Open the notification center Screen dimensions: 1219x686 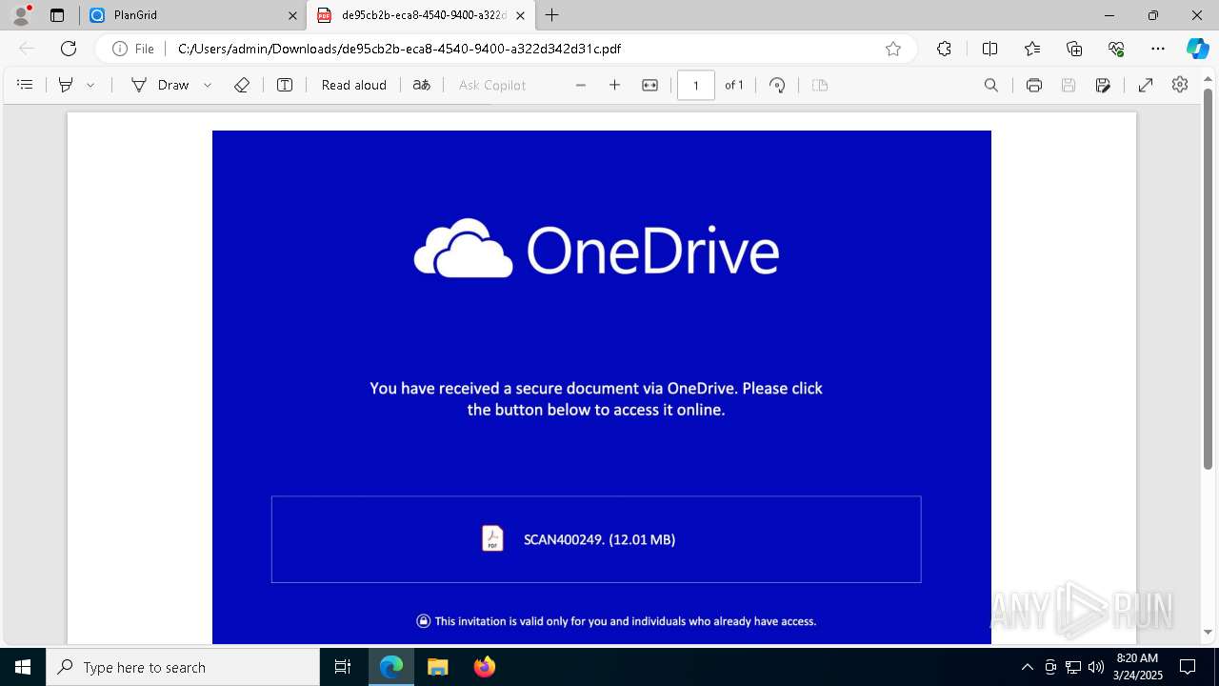1188,667
